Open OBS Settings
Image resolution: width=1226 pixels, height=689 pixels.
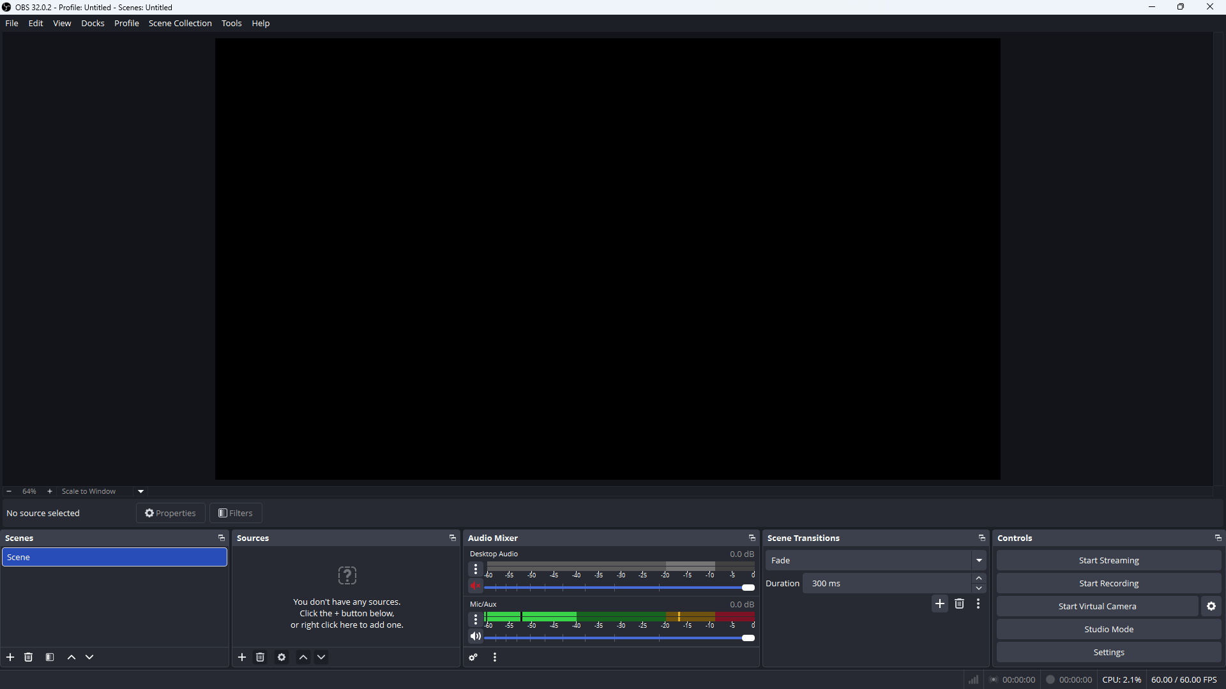pos(1109,652)
